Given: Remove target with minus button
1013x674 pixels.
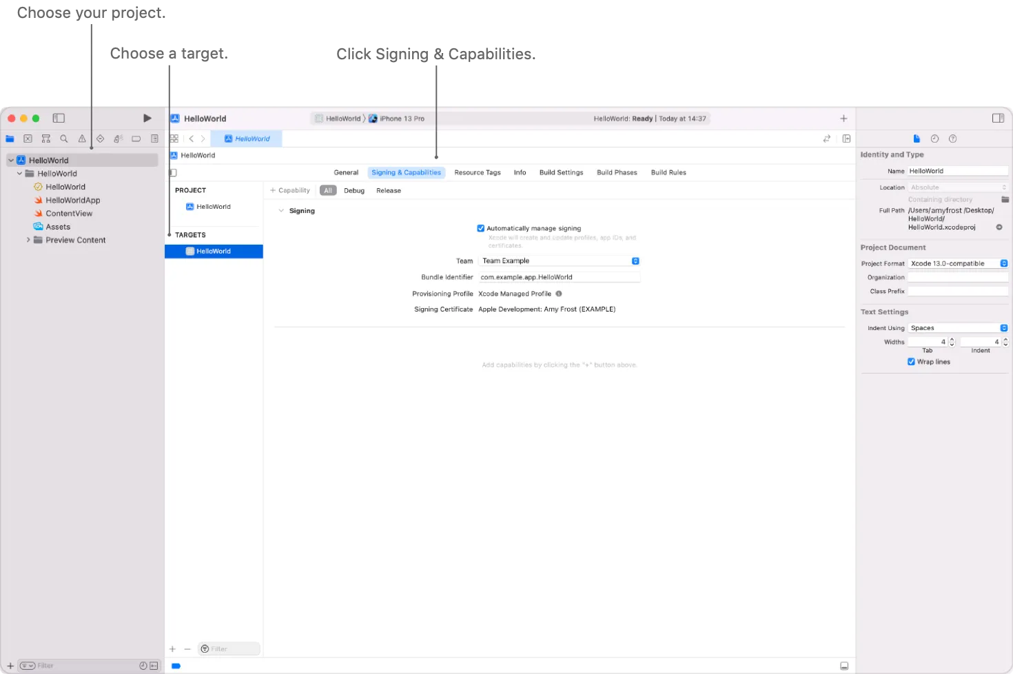Looking at the screenshot, I should point(187,649).
